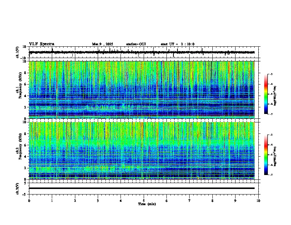Click the "ch.3(V)" axis label
This screenshot has width=291, height=225.
coord(18,189)
